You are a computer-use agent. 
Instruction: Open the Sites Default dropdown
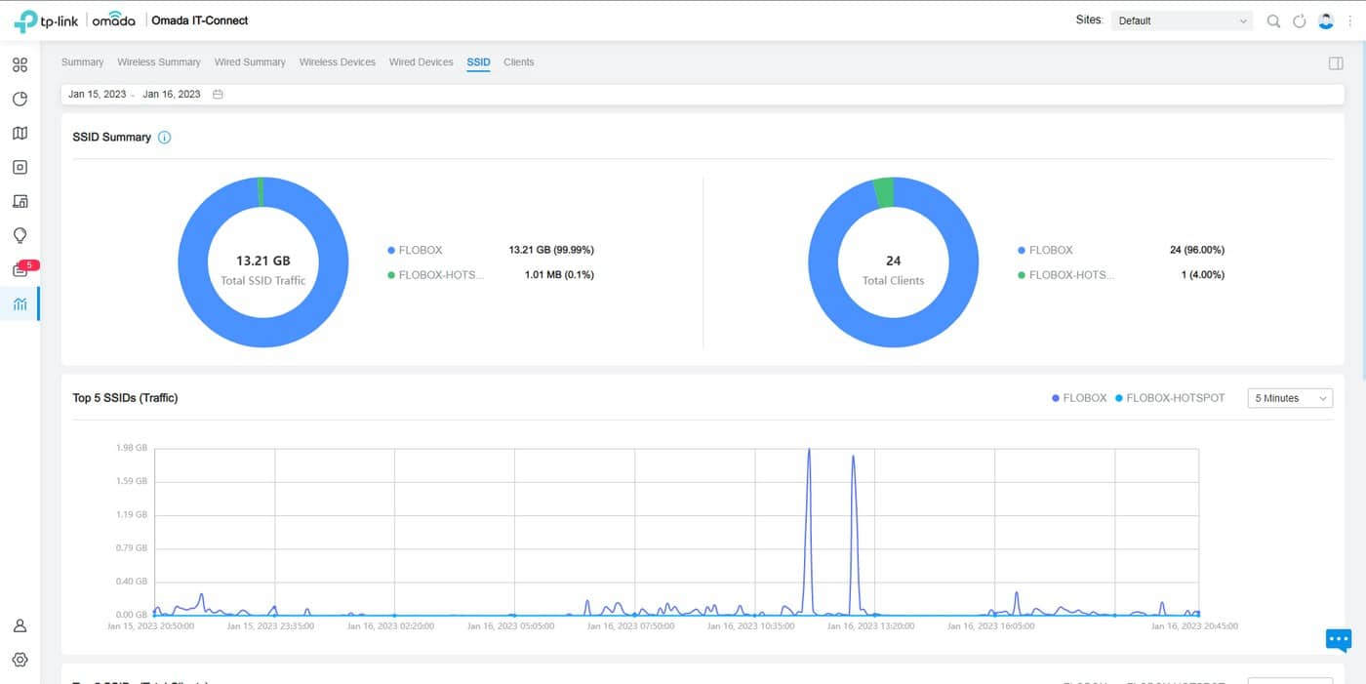pyautogui.click(x=1182, y=20)
